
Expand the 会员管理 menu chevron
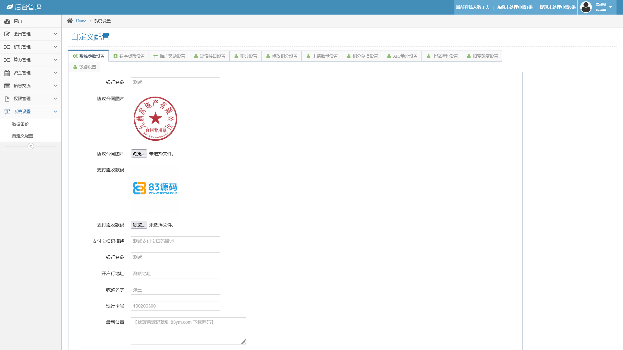coord(55,34)
